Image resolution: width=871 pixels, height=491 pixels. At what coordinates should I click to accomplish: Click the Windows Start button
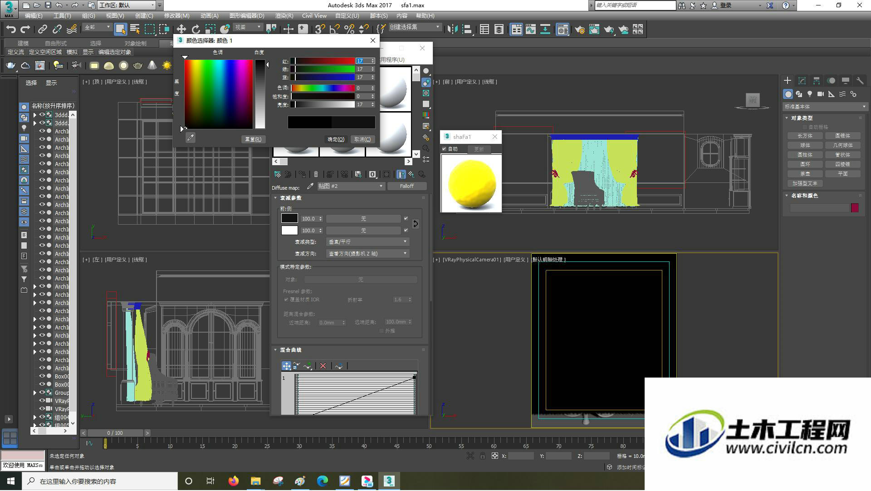point(11,481)
